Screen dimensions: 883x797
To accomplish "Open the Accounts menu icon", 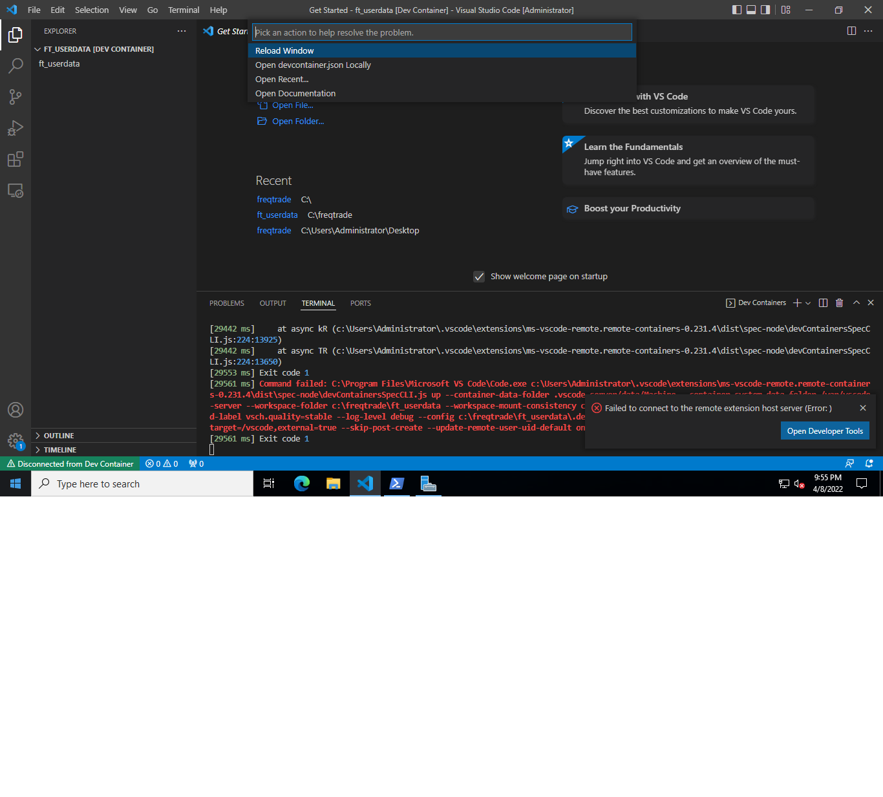I will coord(16,410).
